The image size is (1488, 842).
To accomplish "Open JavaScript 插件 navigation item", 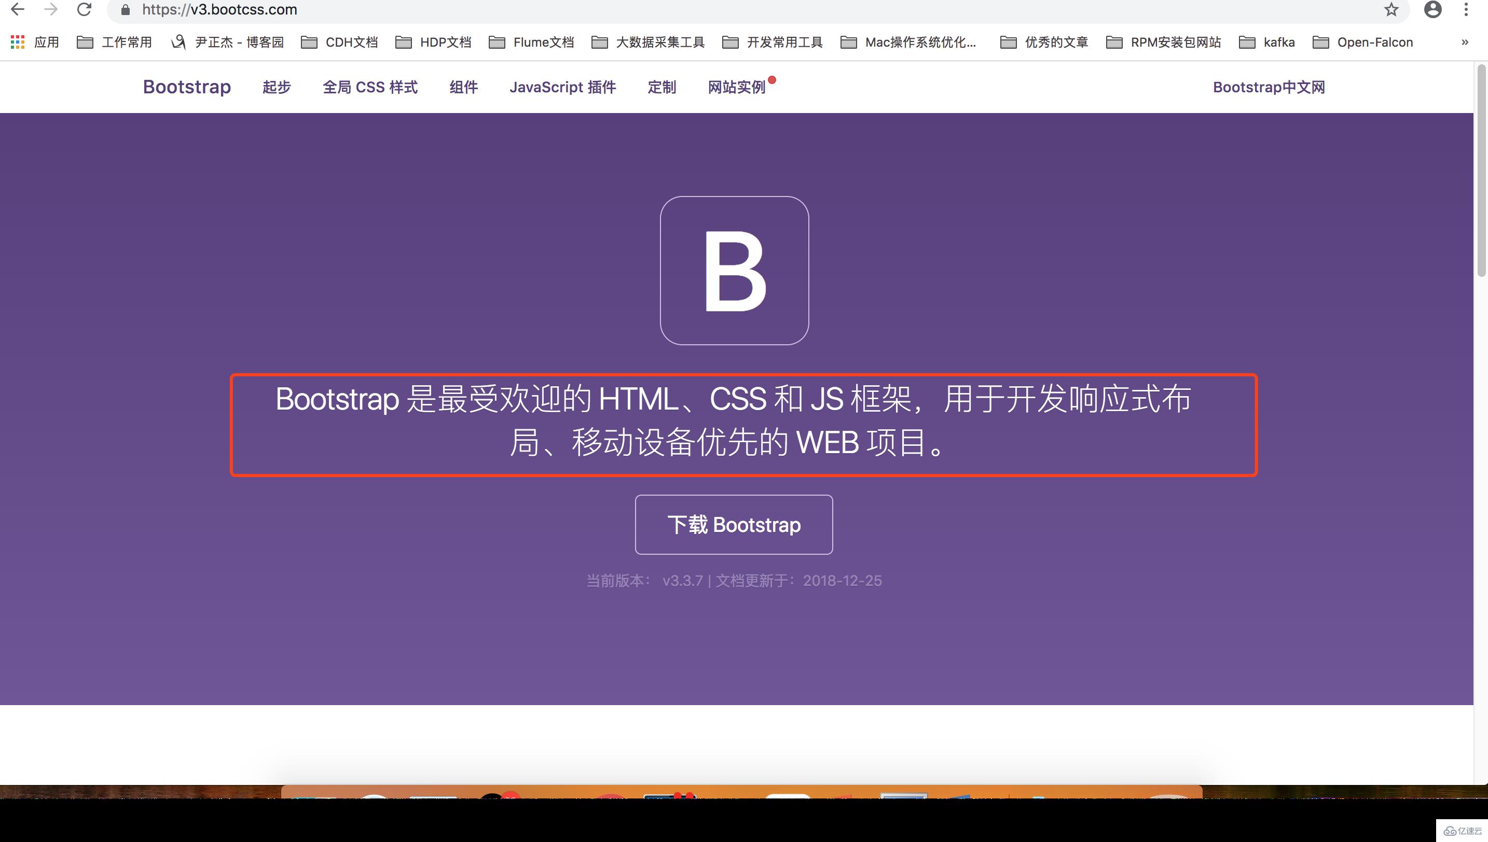I will (x=562, y=87).
